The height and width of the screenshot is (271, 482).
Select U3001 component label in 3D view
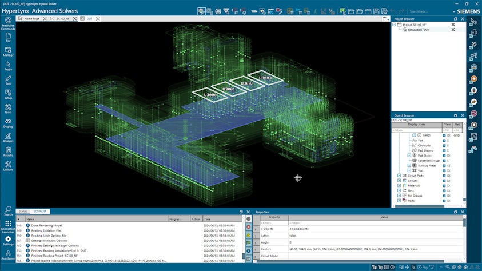tap(228, 89)
